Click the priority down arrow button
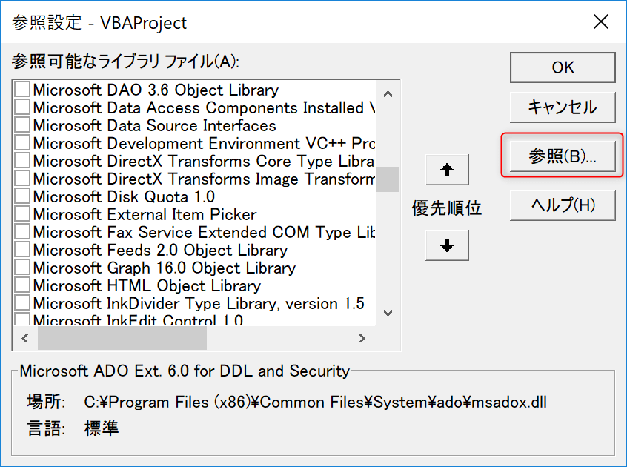 447,245
